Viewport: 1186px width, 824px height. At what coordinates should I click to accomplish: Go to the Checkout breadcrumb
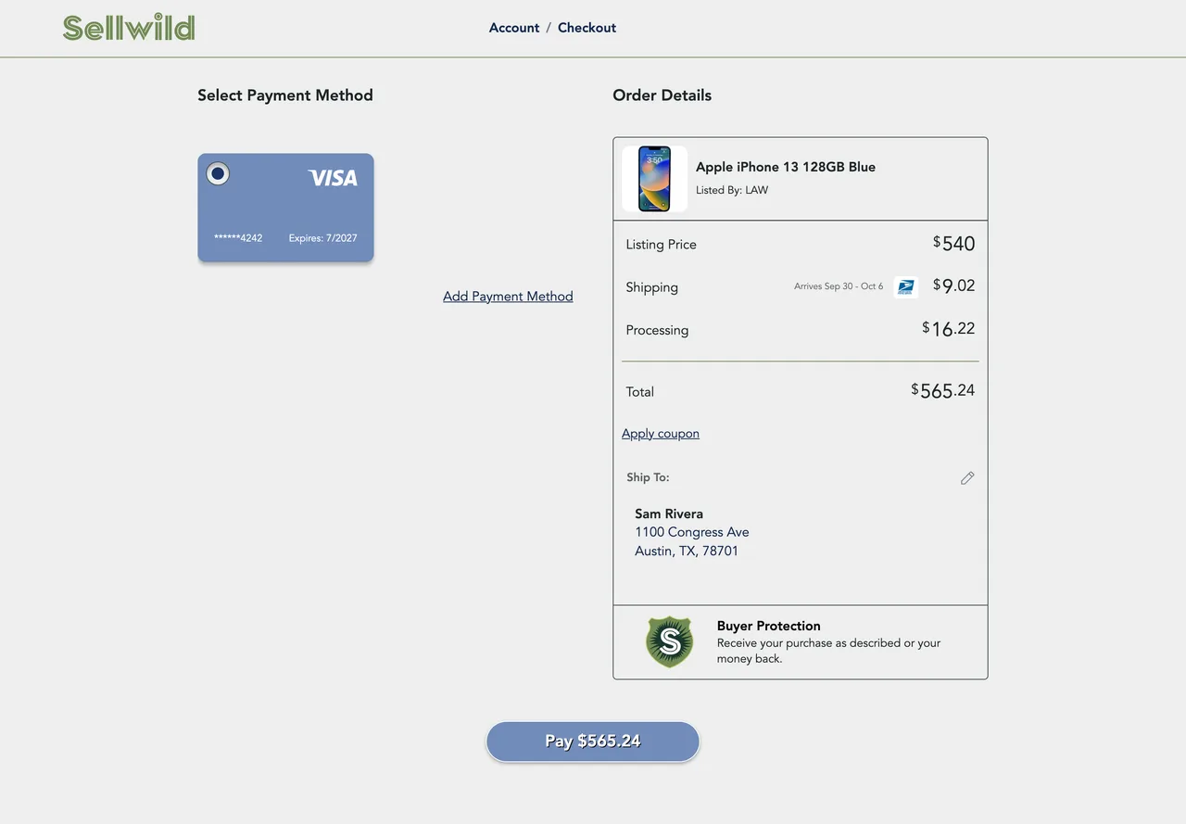click(x=587, y=28)
